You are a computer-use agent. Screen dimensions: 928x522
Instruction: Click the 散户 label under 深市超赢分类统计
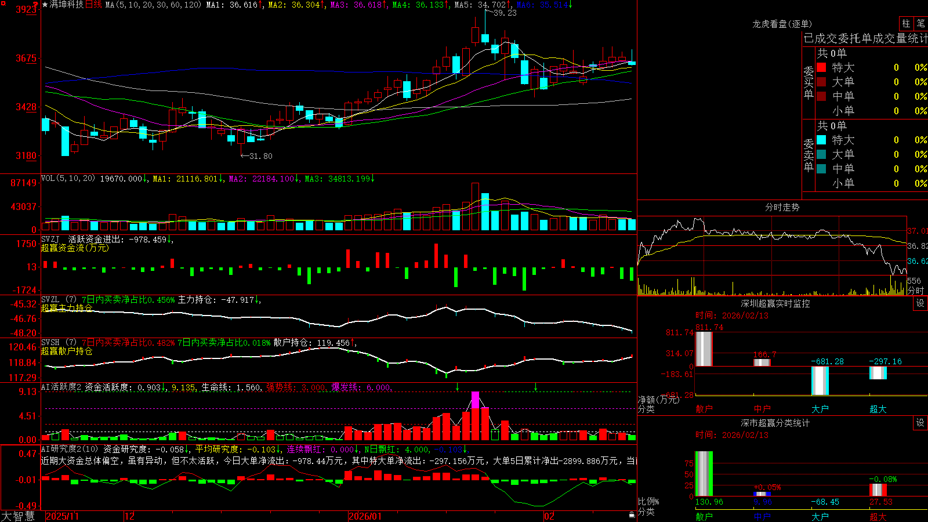(704, 516)
